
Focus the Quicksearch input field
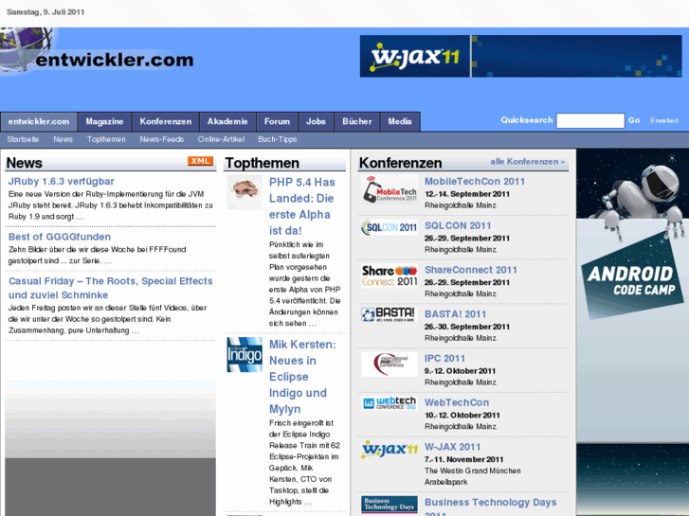[x=590, y=120]
